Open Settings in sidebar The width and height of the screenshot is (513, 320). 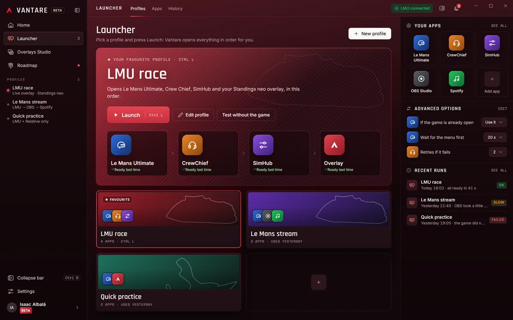(x=43, y=291)
